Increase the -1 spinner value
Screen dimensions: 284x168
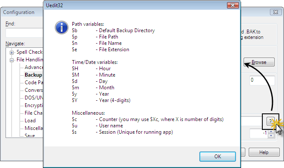271,132
